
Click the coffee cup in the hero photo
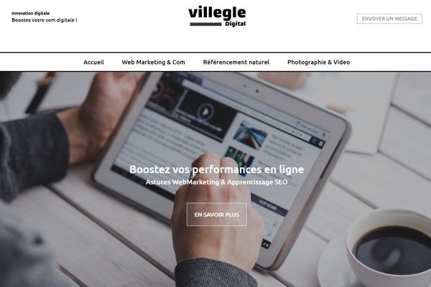click(x=388, y=248)
